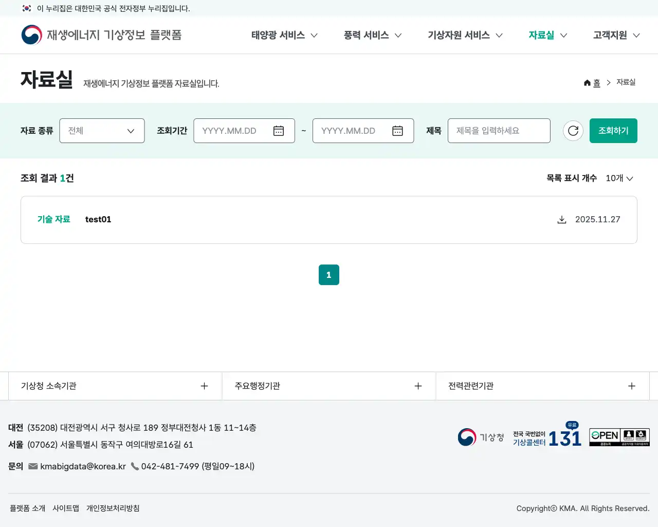Expand the 태양광 서비스 menu chevron
The image size is (658, 527).
315,35
